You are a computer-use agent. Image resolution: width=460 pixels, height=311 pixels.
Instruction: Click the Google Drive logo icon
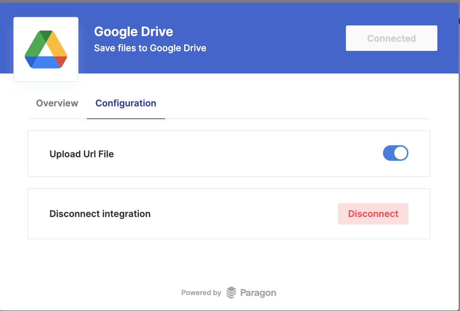click(46, 49)
